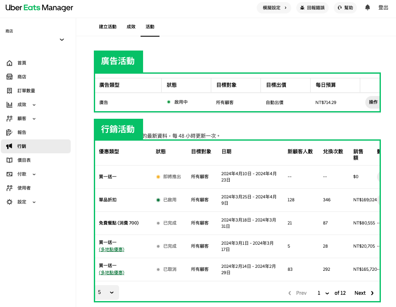Open the 首頁 home icon in sidebar
The height and width of the screenshot is (307, 396).
click(10, 63)
